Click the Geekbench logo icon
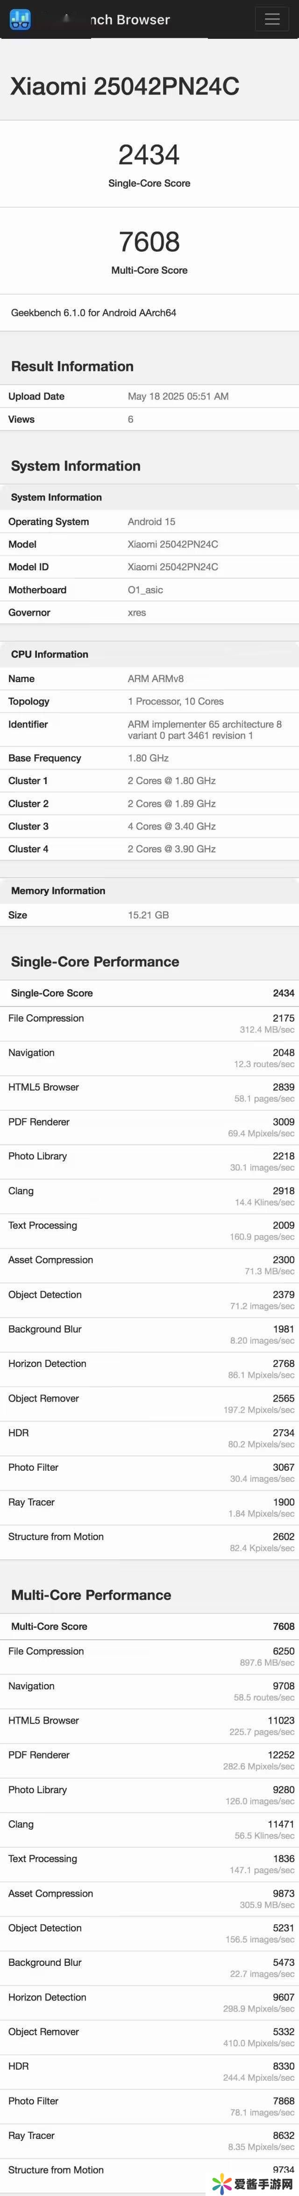 point(20,19)
